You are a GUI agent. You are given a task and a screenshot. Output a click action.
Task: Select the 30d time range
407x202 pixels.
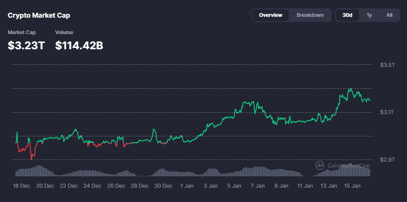pos(347,15)
